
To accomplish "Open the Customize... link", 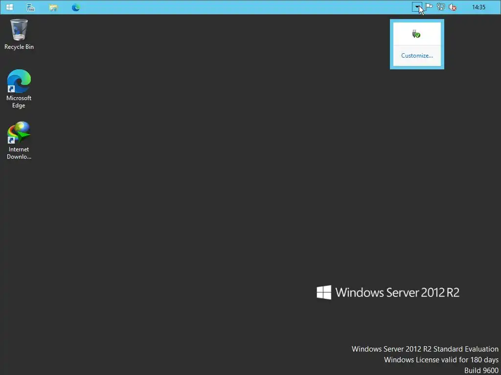I will coord(417,56).
